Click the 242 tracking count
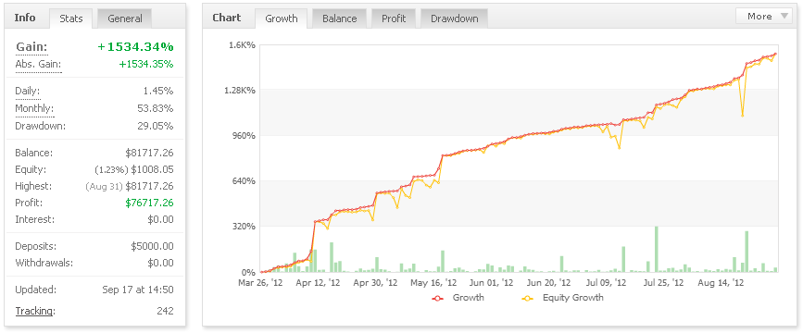This screenshot has width=803, height=333. tap(166, 311)
